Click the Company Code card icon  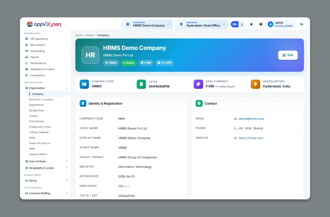(84, 84)
